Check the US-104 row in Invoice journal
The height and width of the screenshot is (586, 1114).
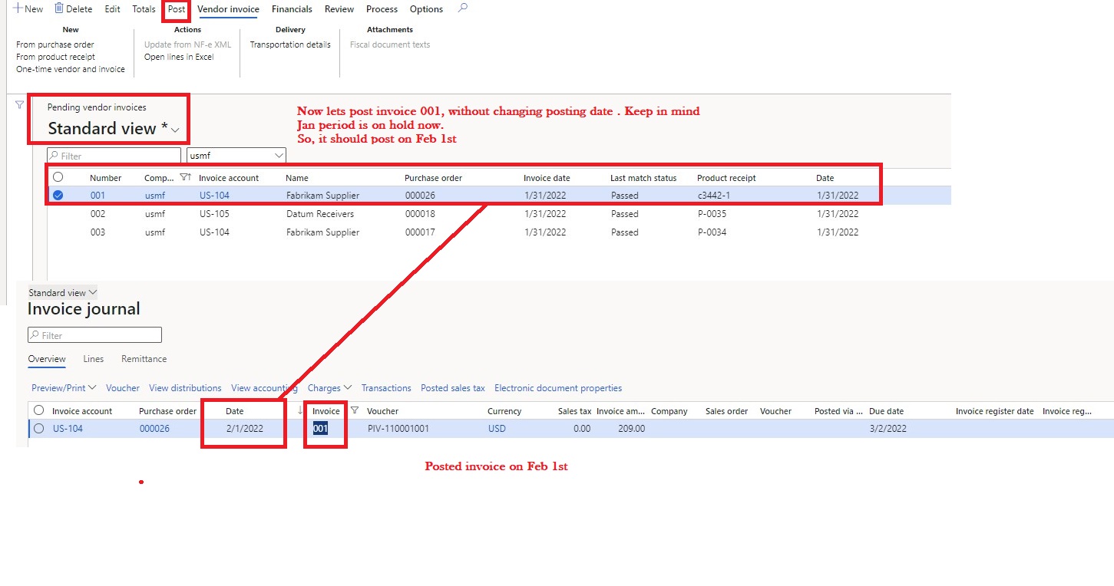(38, 429)
